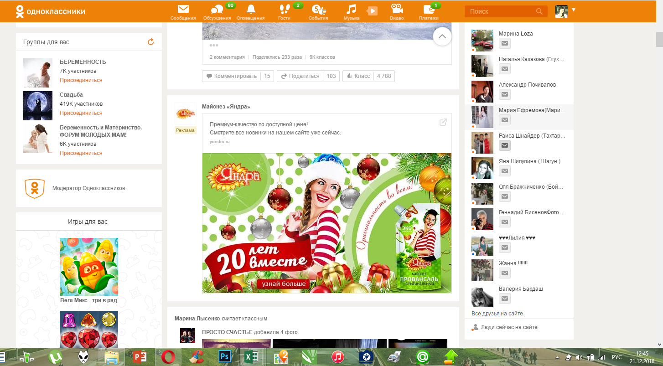Message Марина Loza via envelope icon
Viewport: 663px width, 366px height.
(x=504, y=43)
